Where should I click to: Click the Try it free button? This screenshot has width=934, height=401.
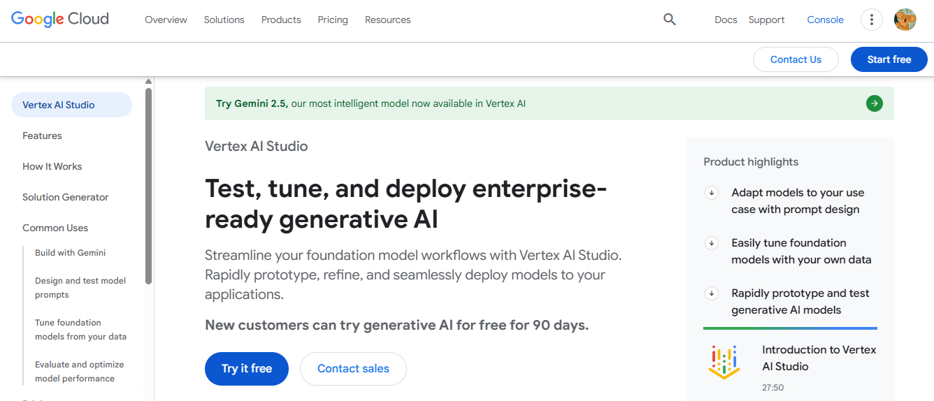coord(247,368)
